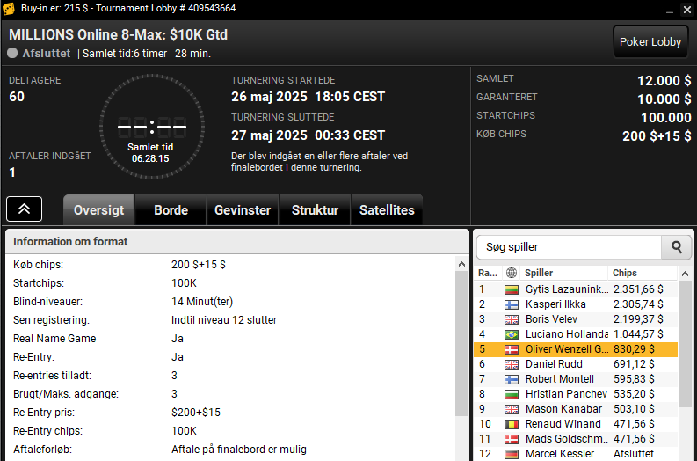Click the Deltagere count 60
This screenshot has width=697, height=461.
(17, 97)
